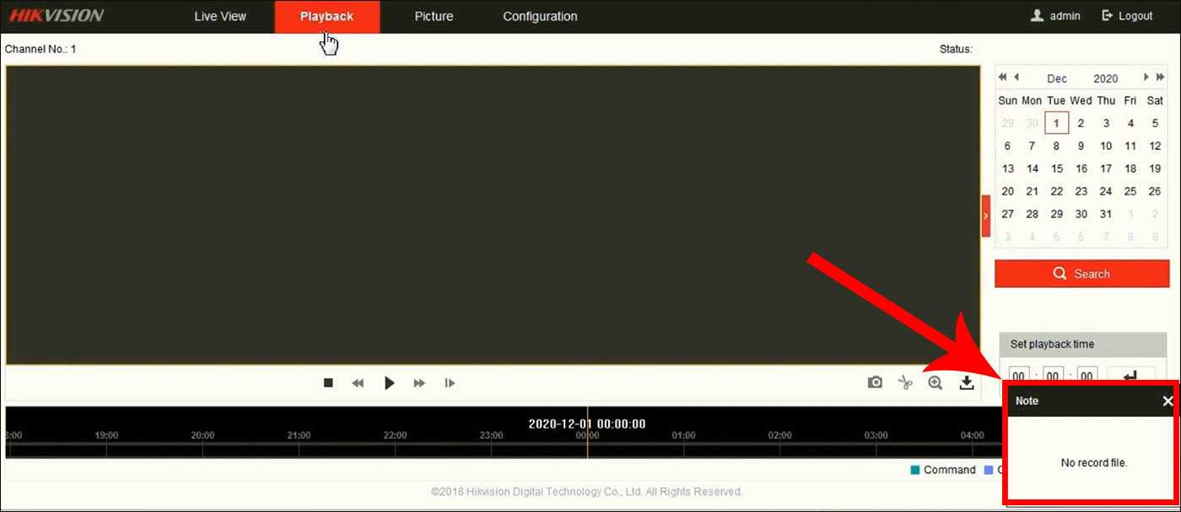Start clipping with the scissors icon

(x=905, y=383)
